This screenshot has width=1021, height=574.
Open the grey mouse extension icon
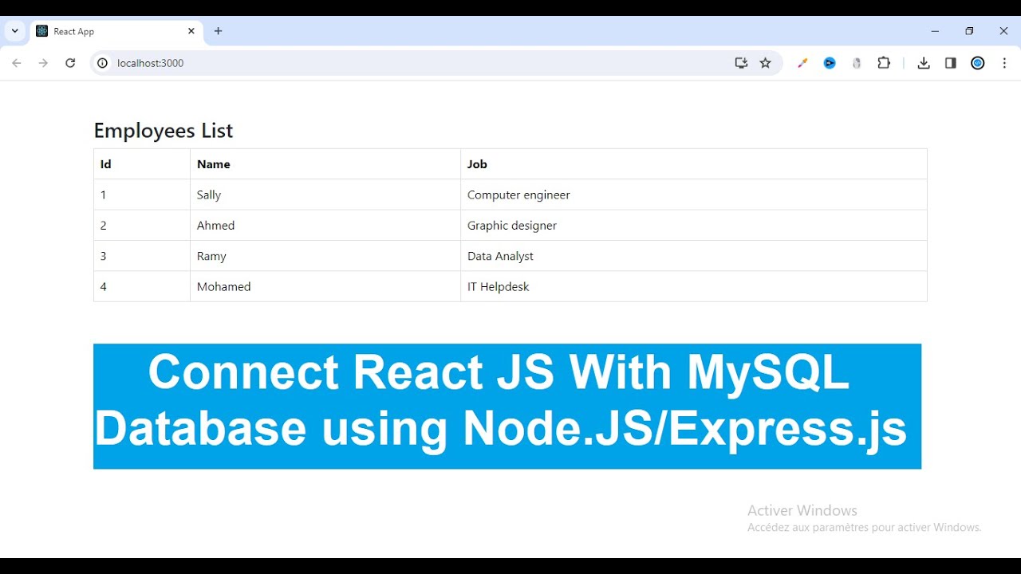[x=857, y=63]
